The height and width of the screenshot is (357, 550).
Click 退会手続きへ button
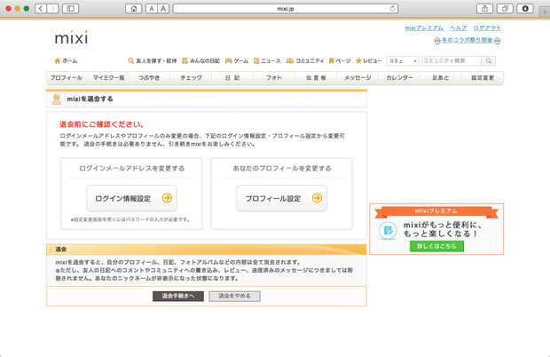click(178, 296)
